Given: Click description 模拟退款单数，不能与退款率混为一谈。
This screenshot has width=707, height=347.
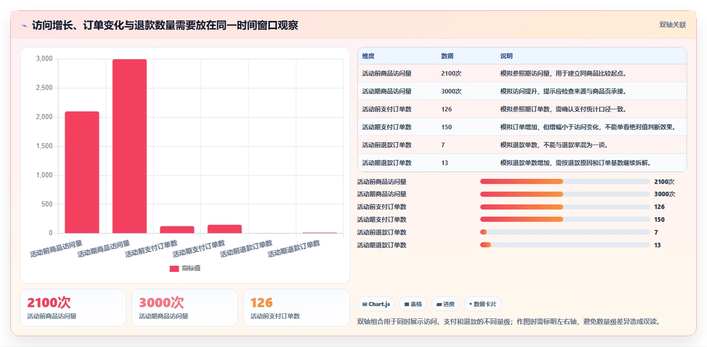Looking at the screenshot, I should pos(554,145).
